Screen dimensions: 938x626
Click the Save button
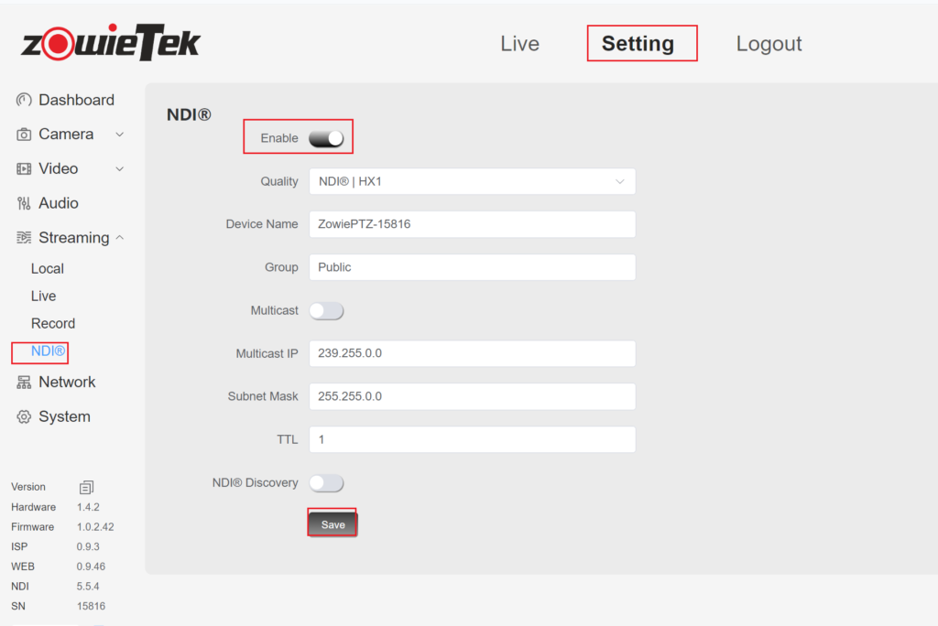point(333,524)
